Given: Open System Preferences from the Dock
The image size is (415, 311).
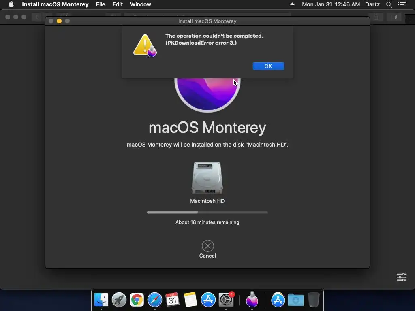Looking at the screenshot, I should coord(226,300).
